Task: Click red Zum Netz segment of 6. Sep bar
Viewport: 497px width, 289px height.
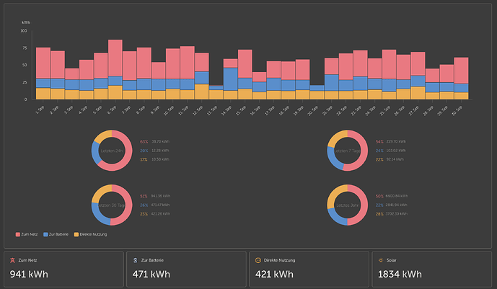Action: coord(115,58)
